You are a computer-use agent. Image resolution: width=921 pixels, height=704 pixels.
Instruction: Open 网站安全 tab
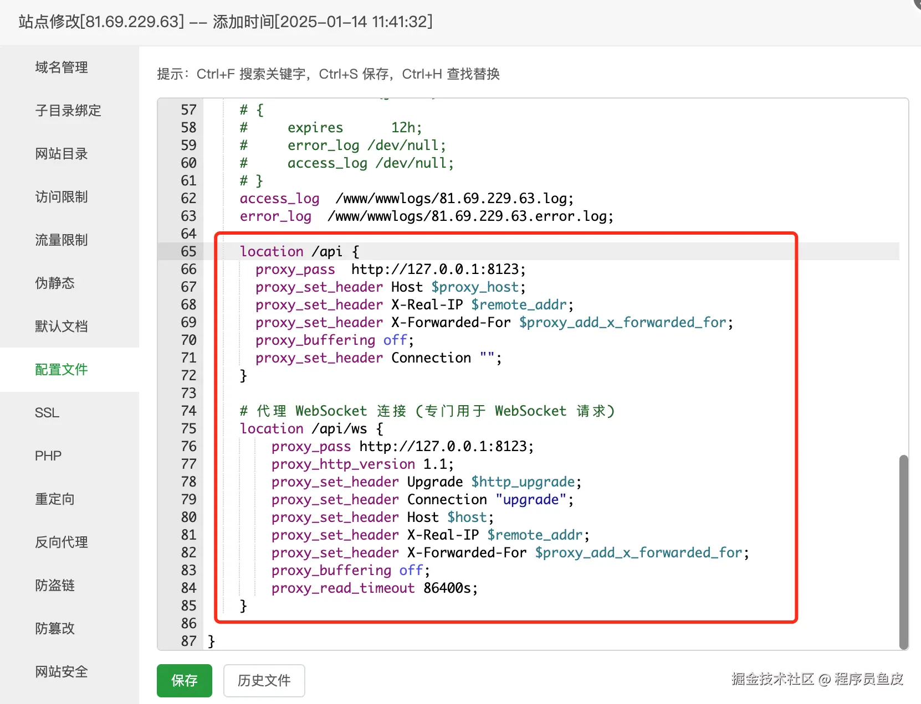(62, 672)
